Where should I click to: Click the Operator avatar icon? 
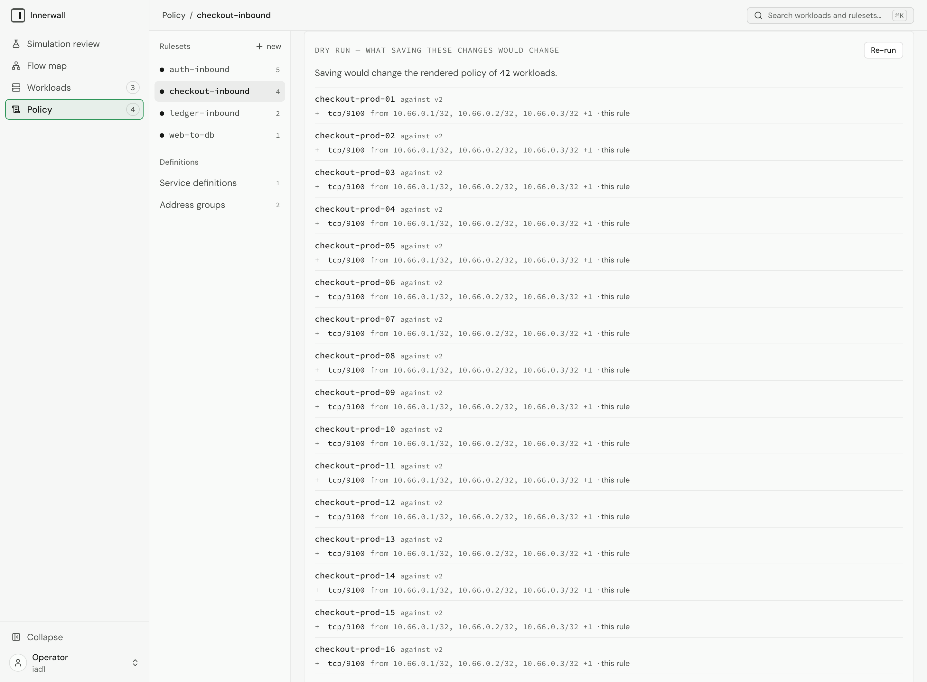(18, 663)
